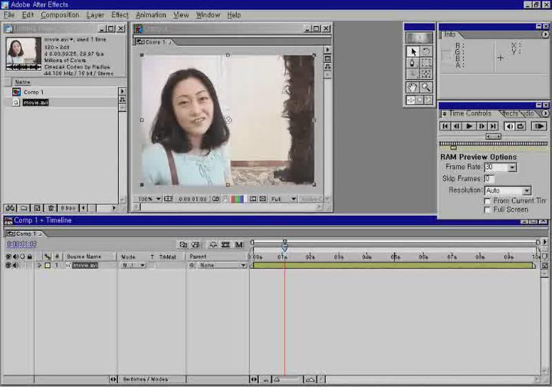The height and width of the screenshot is (387, 552).
Task: Click the trash delete icon in Project window
Action: 51,208
